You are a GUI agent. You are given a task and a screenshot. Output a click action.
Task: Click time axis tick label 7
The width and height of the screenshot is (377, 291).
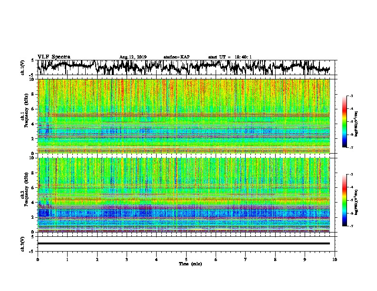click(x=246, y=260)
